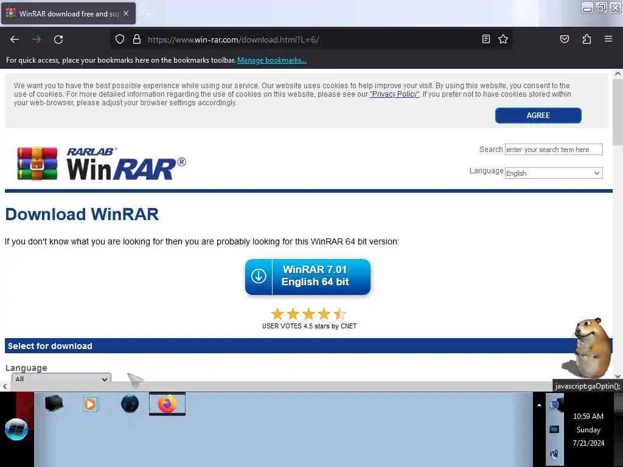Screen dimensions: 623x467
Task: Click the top system tray globe icon
Action: coord(554,404)
